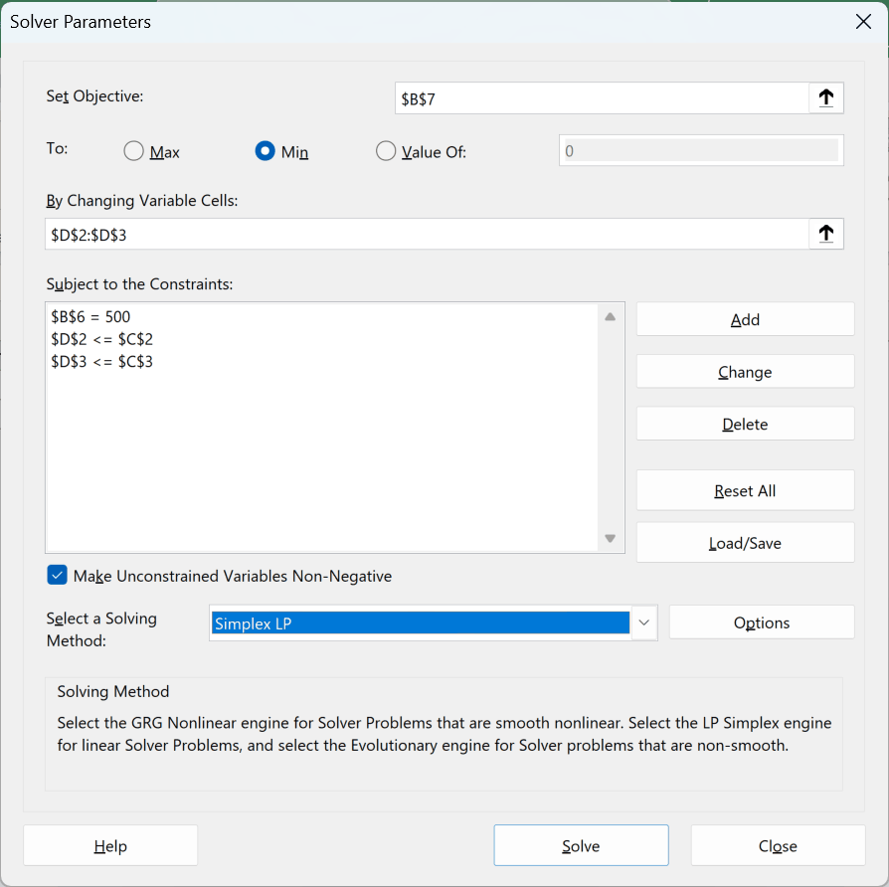Collapse dialog via Set Objective range selector arrow
Viewport: 889px width, 887px height.
(826, 98)
